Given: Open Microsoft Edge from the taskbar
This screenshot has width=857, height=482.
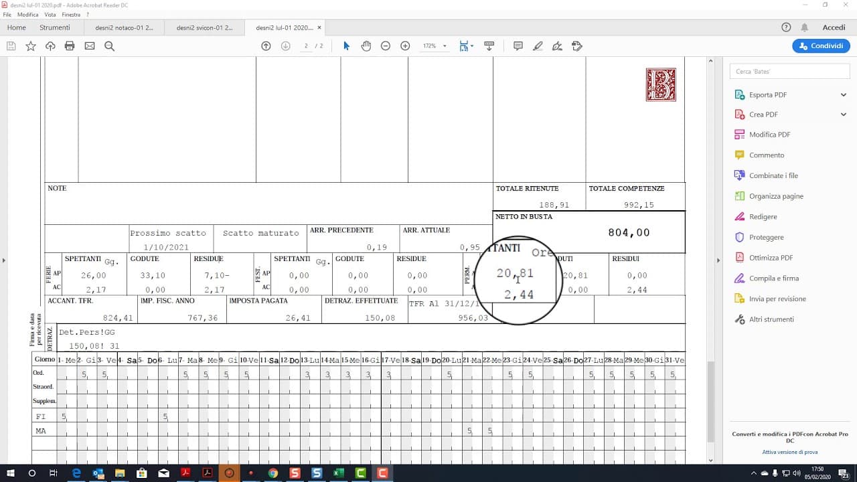Looking at the screenshot, I should [x=77, y=473].
